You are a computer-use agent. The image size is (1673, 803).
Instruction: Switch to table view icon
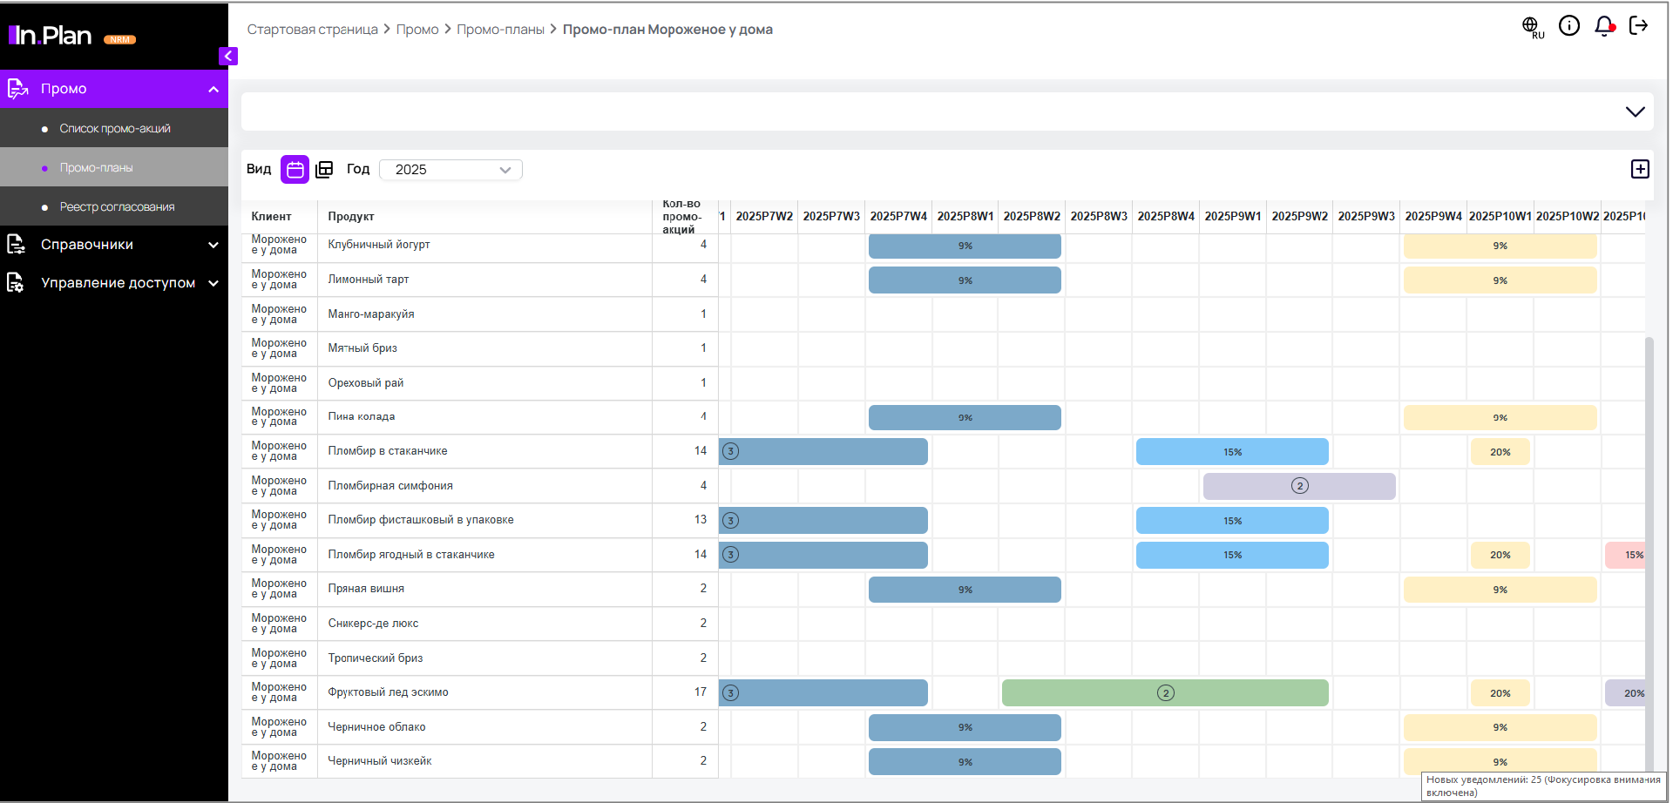coord(324,169)
